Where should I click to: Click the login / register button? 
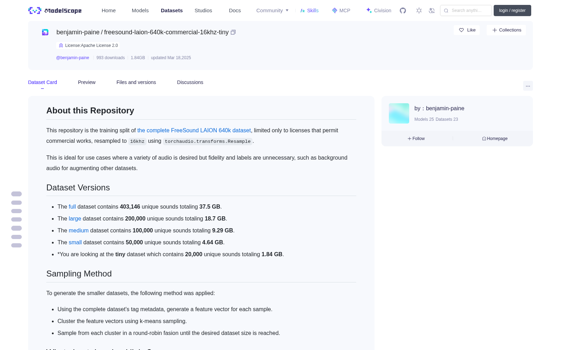512,10
